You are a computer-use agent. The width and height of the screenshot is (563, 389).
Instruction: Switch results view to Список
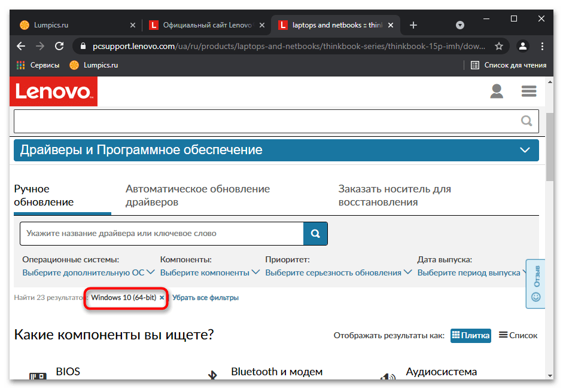(x=518, y=336)
